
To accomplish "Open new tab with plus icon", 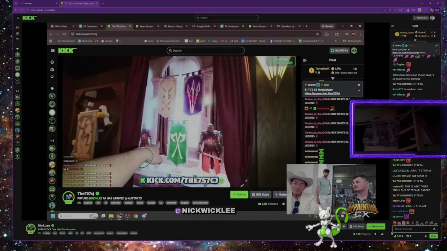I will tap(103, 3).
